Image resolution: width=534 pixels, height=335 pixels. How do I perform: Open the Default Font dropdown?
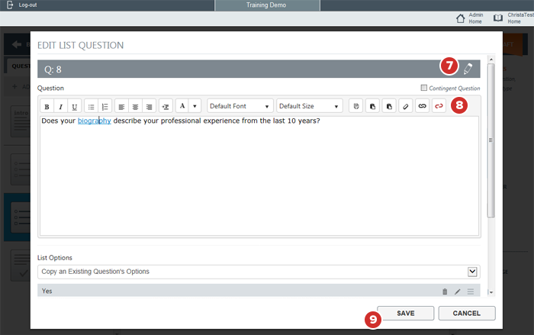[x=240, y=106]
